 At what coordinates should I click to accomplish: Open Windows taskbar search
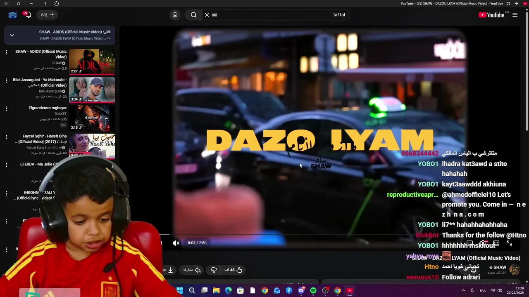click(192, 291)
